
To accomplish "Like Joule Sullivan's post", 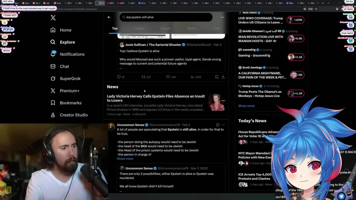I will pyautogui.click(x=171, y=77).
